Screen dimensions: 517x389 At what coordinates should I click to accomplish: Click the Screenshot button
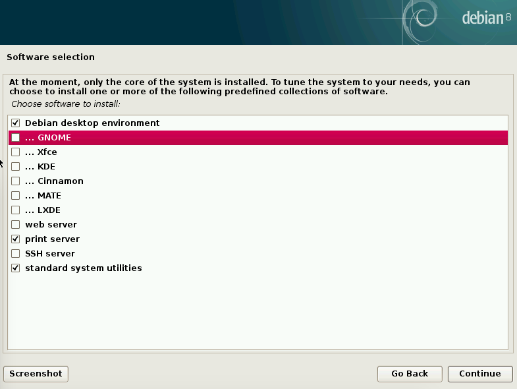click(36, 374)
